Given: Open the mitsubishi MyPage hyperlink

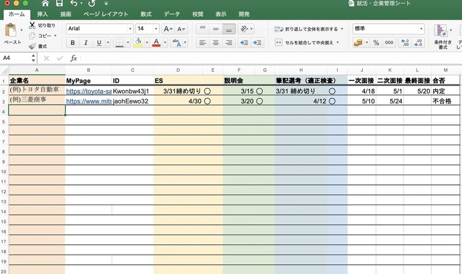Looking at the screenshot, I should [89, 101].
